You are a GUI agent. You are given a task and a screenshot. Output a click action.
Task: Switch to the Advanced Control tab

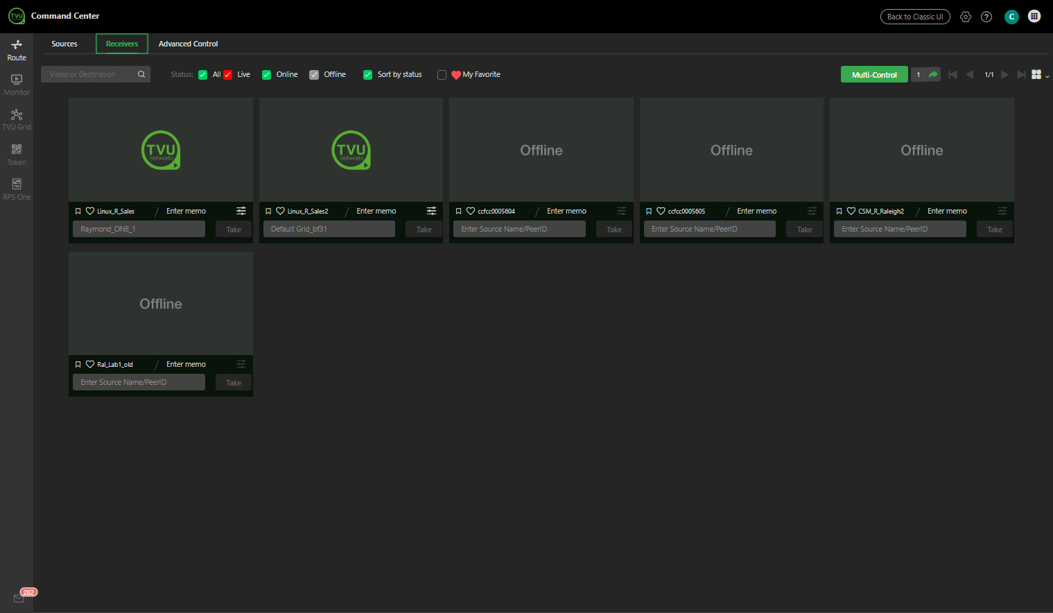(188, 44)
